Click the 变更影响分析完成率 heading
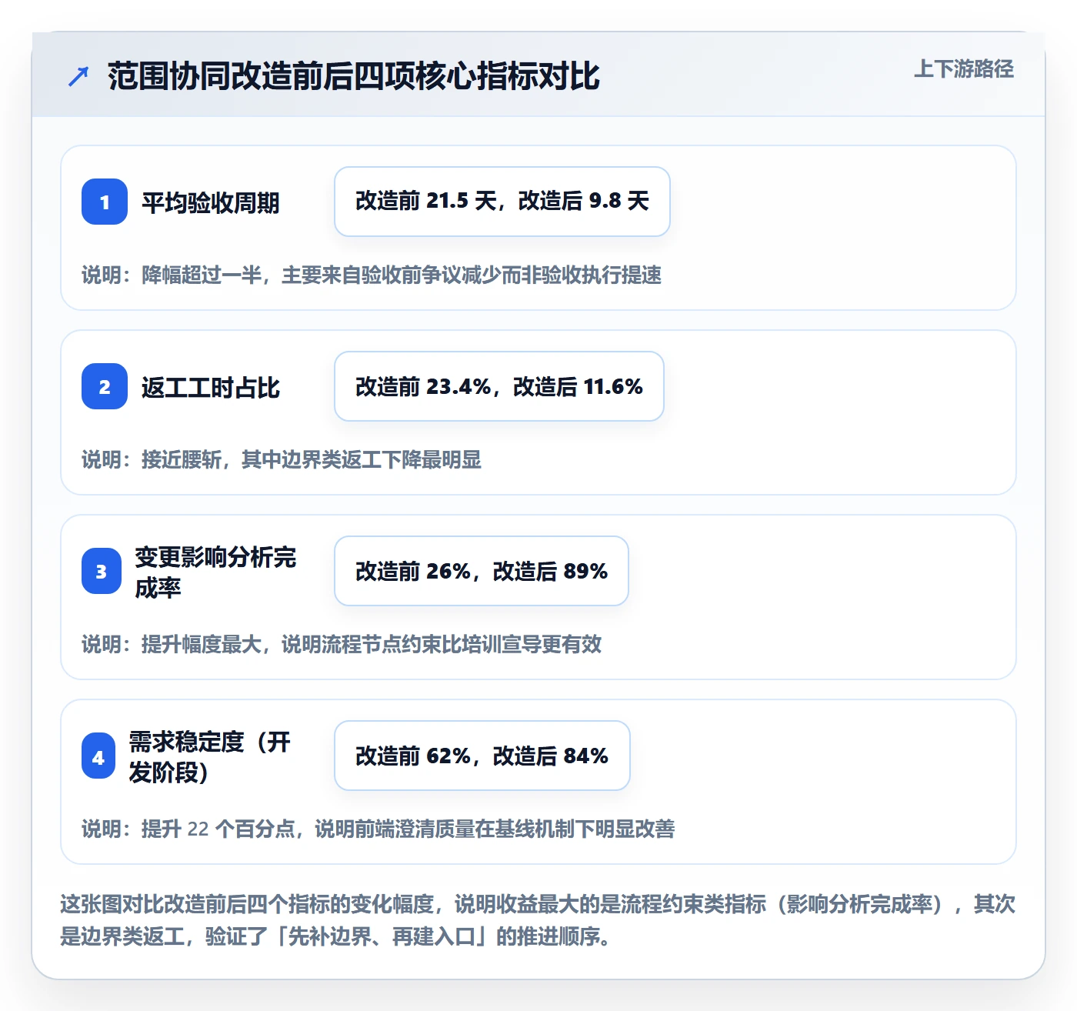The width and height of the screenshot is (1077, 1011). pyautogui.click(x=215, y=572)
